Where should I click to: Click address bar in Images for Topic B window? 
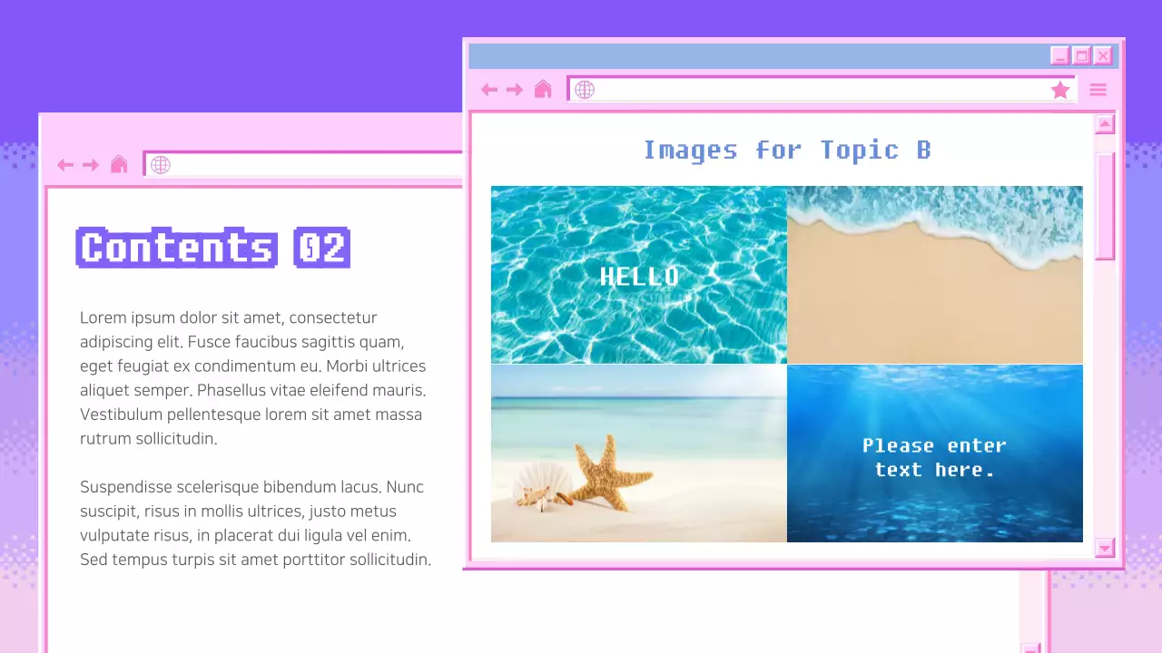817,89
